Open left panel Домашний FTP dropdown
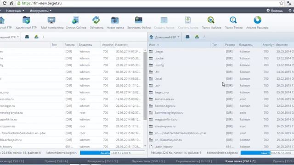The height and width of the screenshot is (165, 294). click(x=9, y=37)
